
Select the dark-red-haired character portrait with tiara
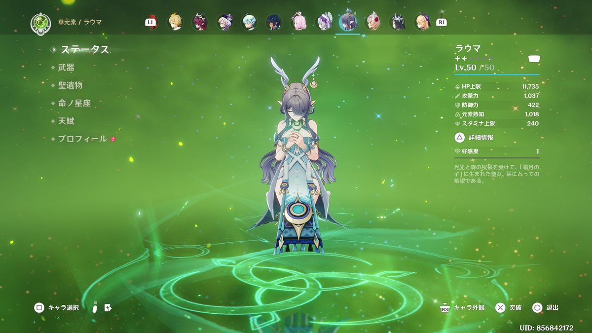pyautogui.click(x=199, y=22)
